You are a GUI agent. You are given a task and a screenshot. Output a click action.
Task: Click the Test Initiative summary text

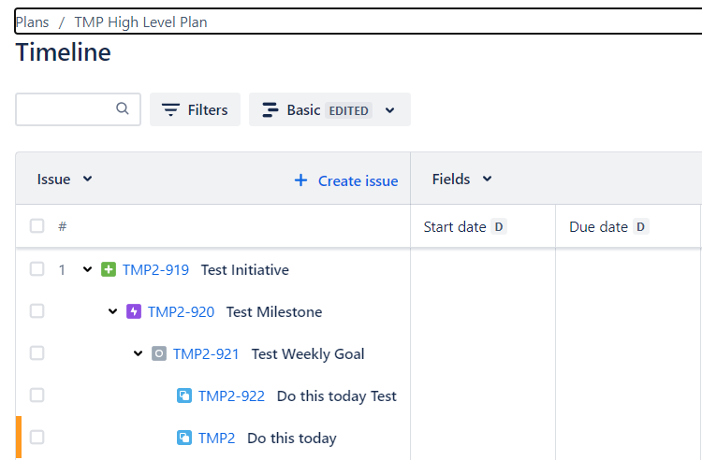pos(245,269)
